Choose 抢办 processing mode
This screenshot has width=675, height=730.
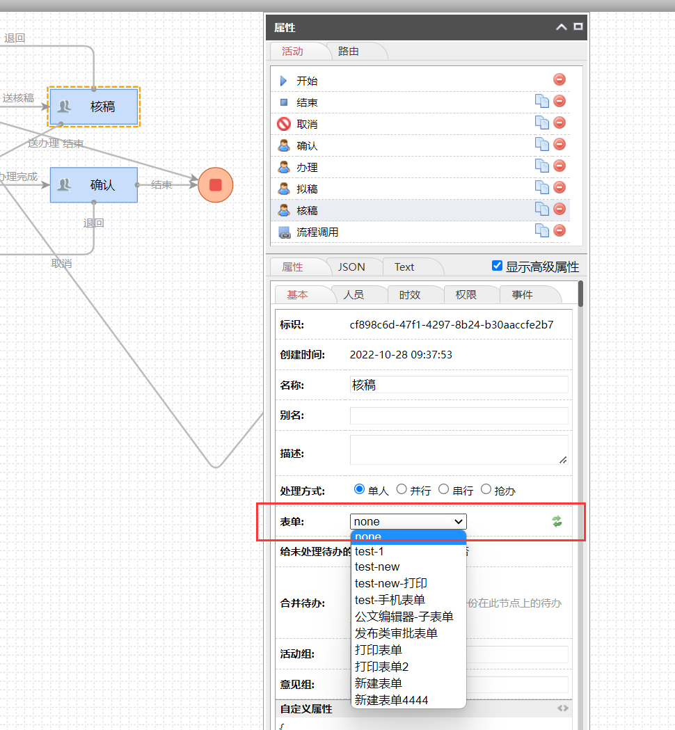(x=486, y=489)
